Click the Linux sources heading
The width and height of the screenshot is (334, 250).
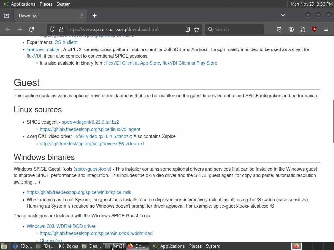[x=38, y=110]
